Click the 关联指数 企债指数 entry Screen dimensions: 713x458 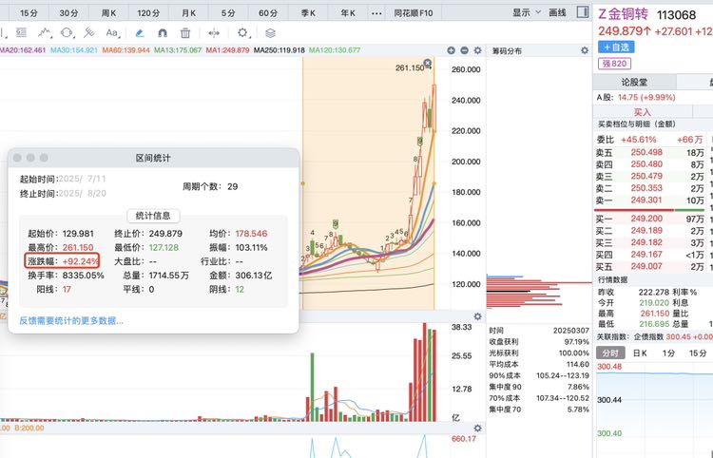(x=654, y=336)
